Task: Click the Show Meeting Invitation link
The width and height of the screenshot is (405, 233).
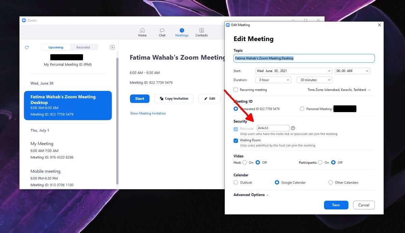Action: tap(148, 113)
